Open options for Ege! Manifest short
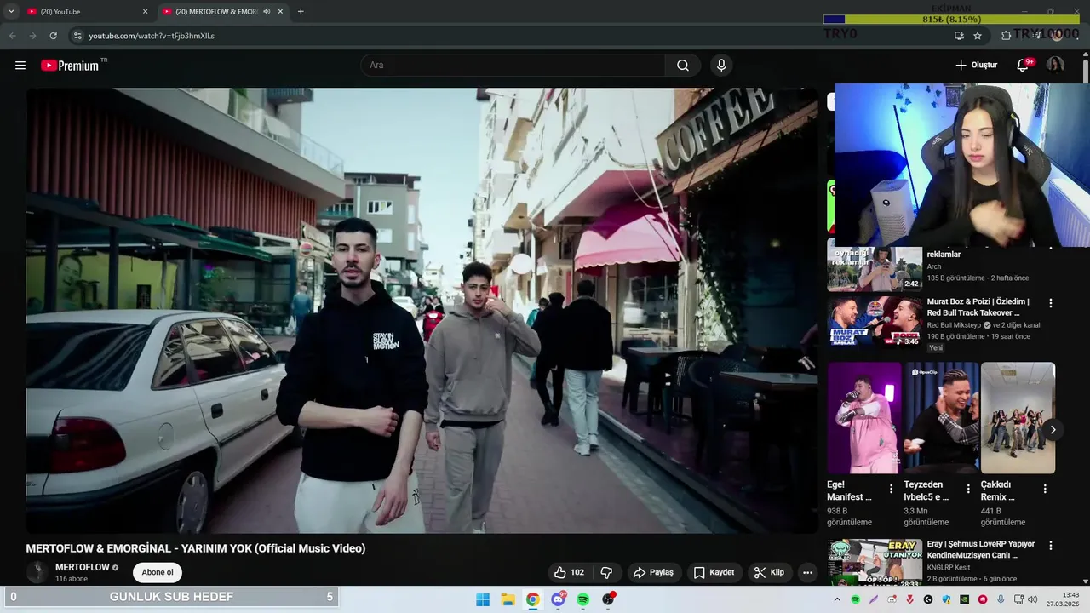The image size is (1090, 613). coord(892,490)
